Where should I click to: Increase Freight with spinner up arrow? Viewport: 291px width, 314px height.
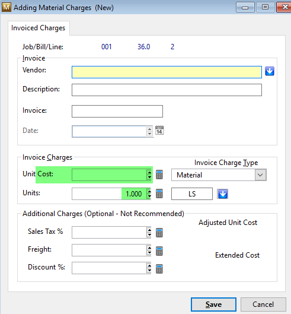(x=149, y=248)
